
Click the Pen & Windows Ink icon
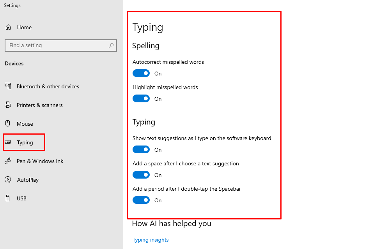[x=8, y=161]
